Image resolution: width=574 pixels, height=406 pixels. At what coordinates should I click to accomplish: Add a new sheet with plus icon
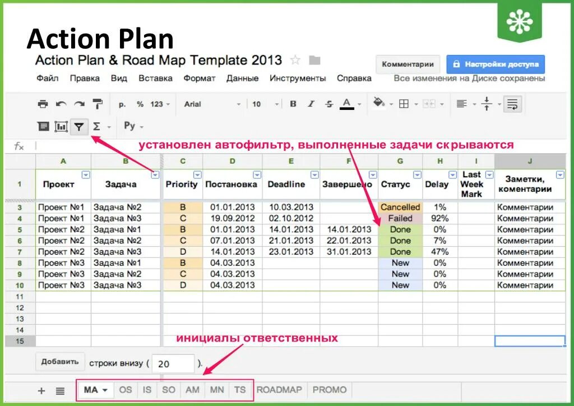click(41, 391)
